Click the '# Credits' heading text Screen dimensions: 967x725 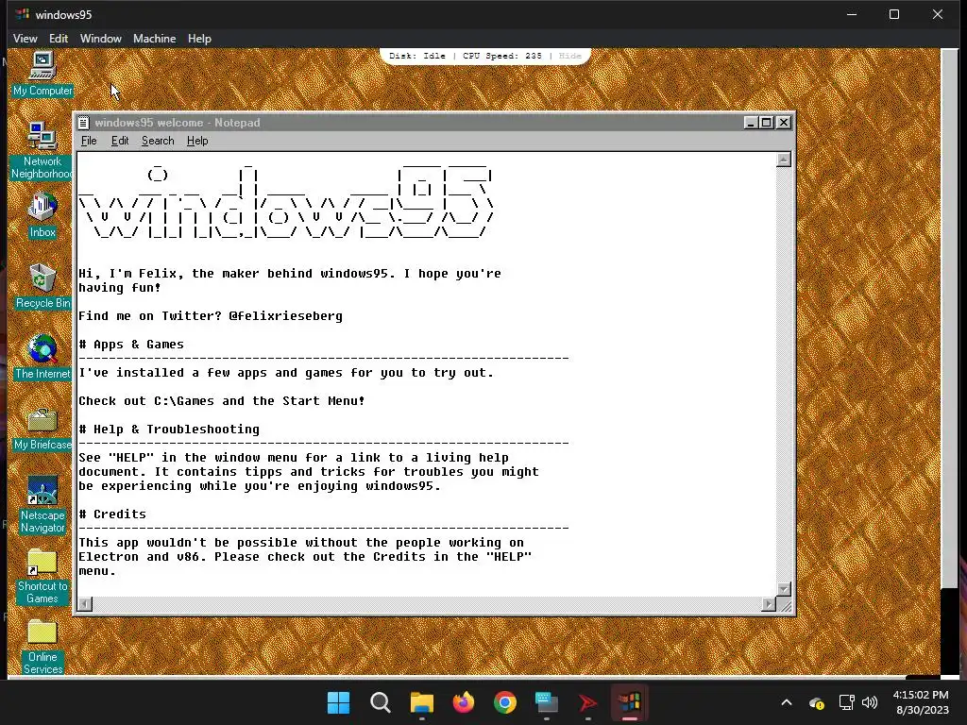point(112,514)
